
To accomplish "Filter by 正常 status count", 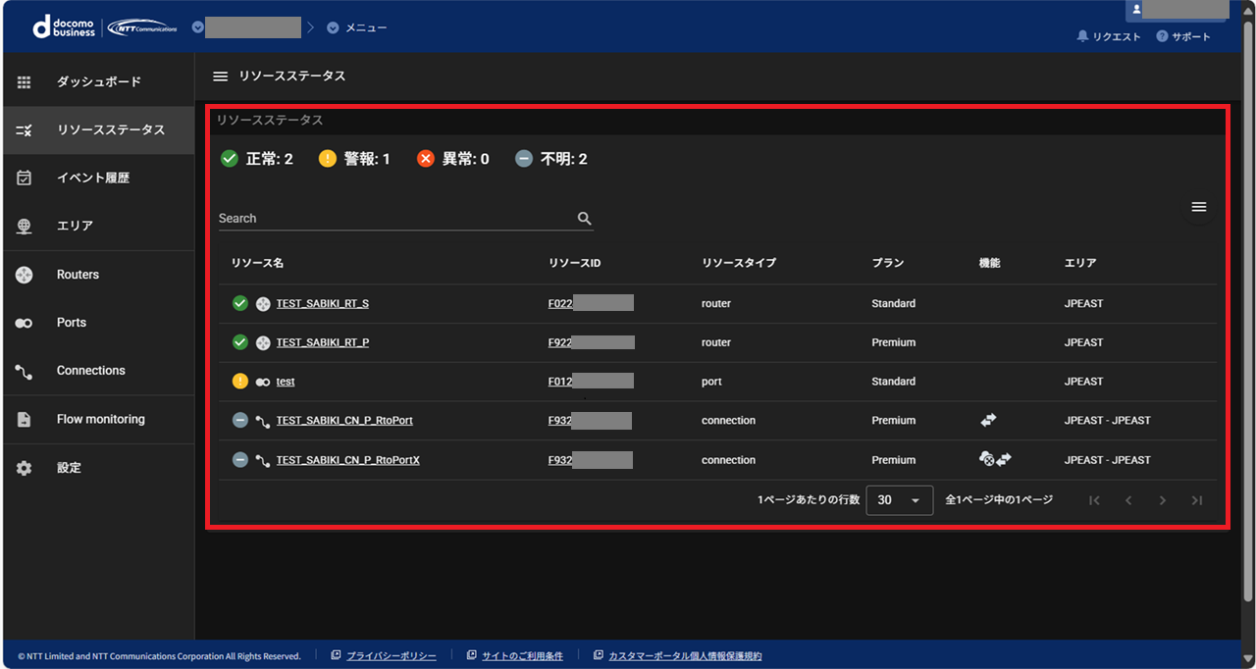I will (257, 159).
